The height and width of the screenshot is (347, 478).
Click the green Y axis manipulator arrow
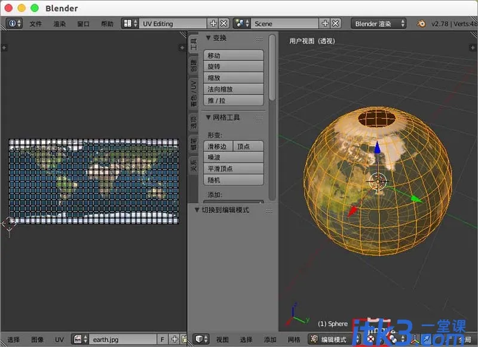415,199
